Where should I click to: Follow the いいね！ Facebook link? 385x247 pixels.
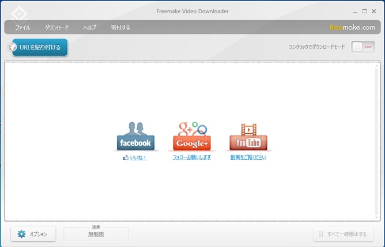(x=138, y=157)
